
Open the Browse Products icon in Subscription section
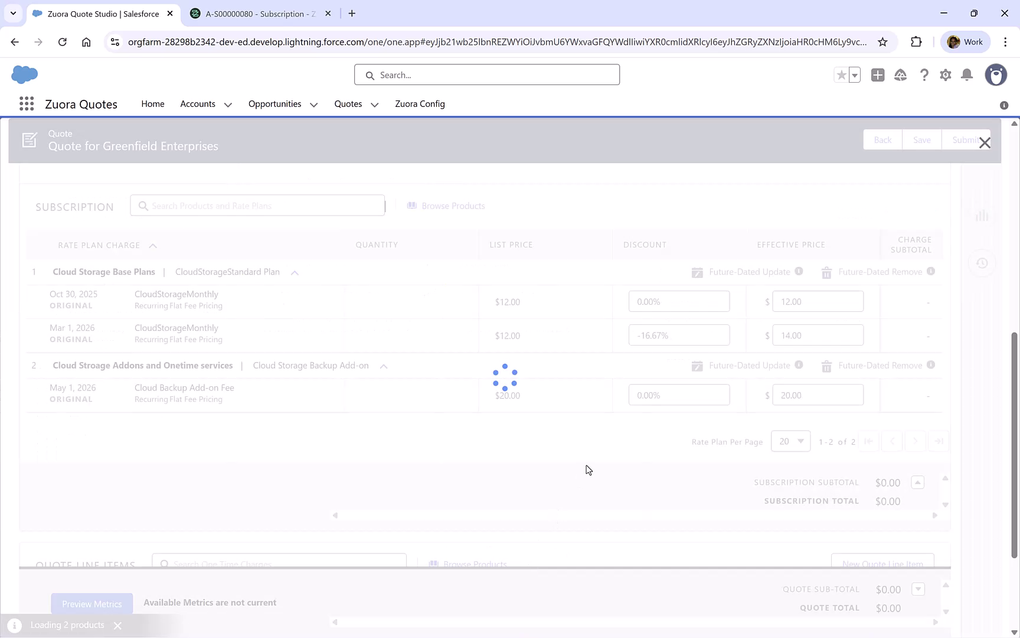pos(412,205)
